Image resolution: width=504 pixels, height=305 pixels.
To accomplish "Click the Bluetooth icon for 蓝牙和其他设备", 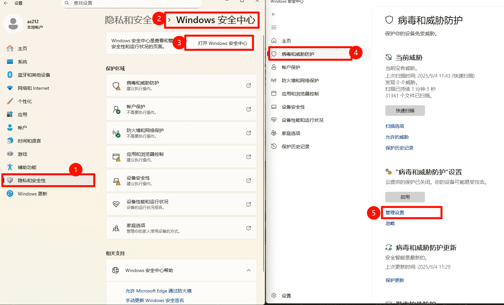I will [10, 75].
